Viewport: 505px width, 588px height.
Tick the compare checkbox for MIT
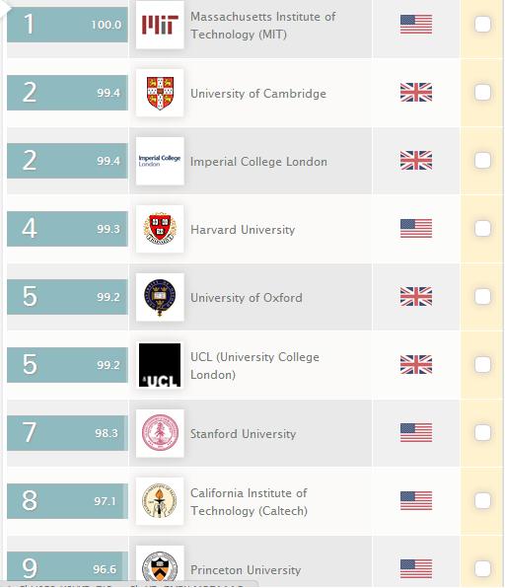tap(482, 25)
